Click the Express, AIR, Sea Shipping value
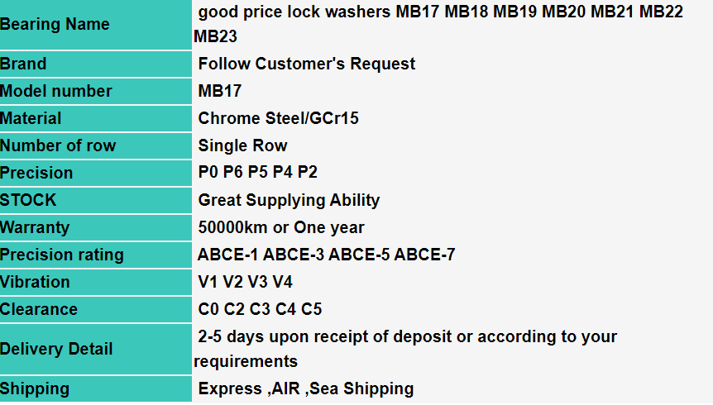Screen dimensions: 713x405 [306, 388]
